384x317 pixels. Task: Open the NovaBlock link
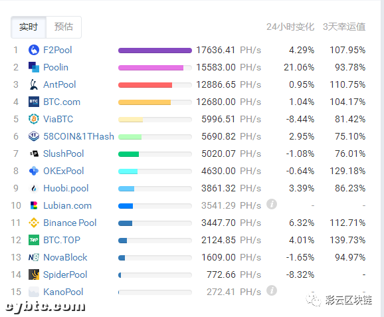click(x=65, y=257)
